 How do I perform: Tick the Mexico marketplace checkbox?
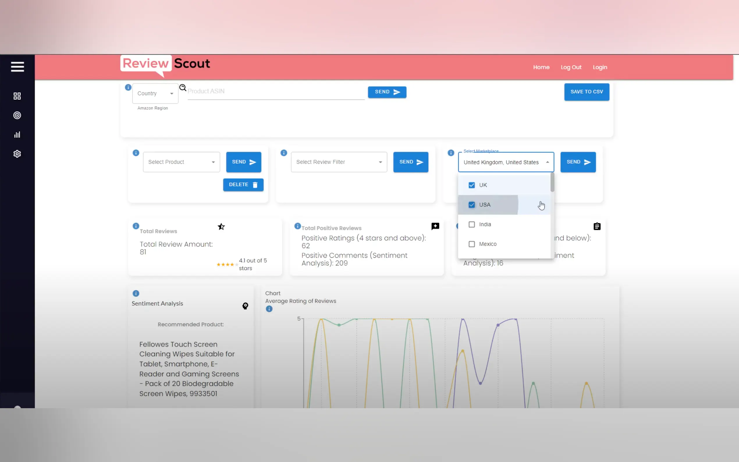472,244
